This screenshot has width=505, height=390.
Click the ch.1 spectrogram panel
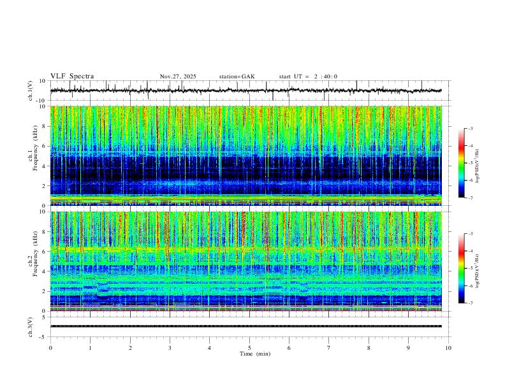click(x=246, y=155)
